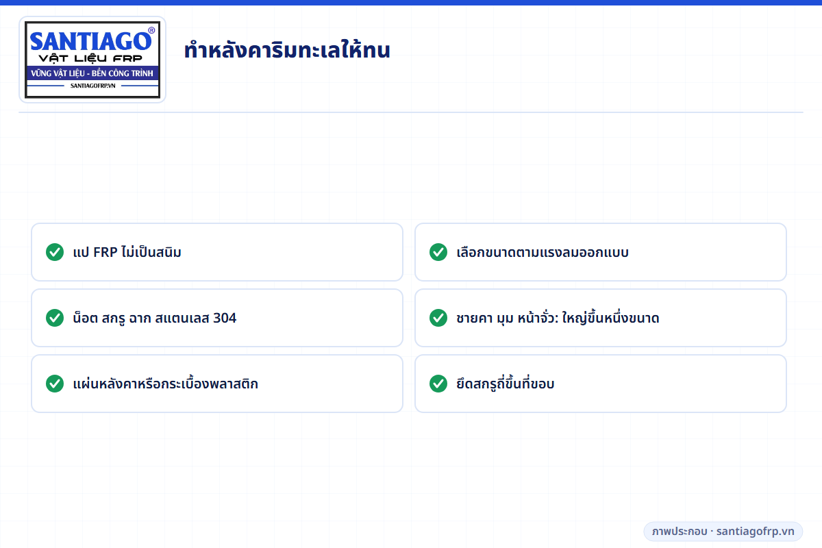This screenshot has width=822, height=548.
Task: Click the check icon beside ยึดสกรูถี่ขึ้นที่ขอบ
Action: point(438,384)
